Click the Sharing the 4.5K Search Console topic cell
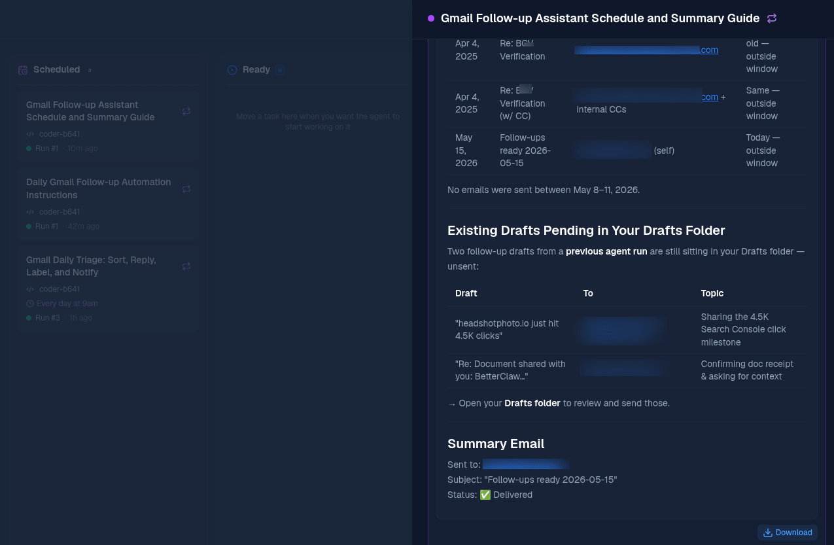The width and height of the screenshot is (834, 545). click(750, 330)
